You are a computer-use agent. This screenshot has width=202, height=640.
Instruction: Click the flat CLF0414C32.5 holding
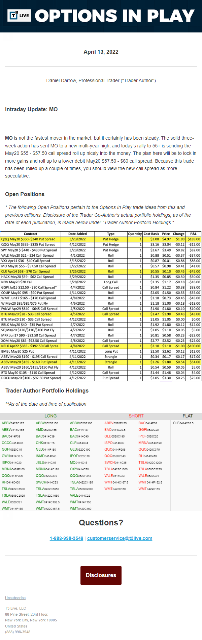coord(183,423)
